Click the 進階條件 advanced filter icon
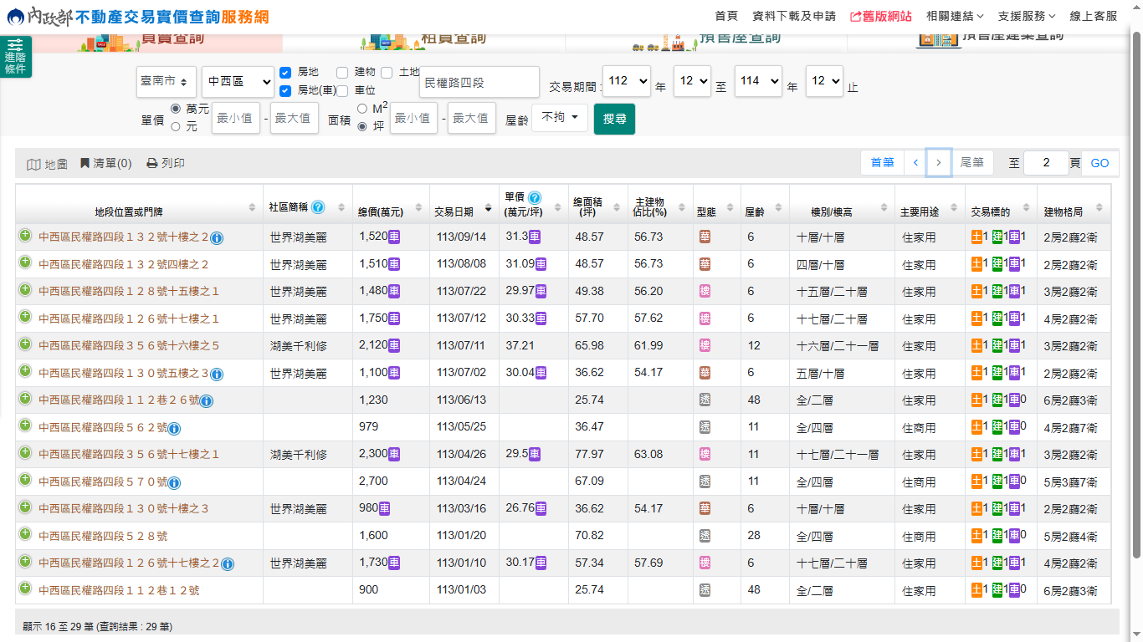Viewport: 1143px width, 642px height. (x=15, y=57)
